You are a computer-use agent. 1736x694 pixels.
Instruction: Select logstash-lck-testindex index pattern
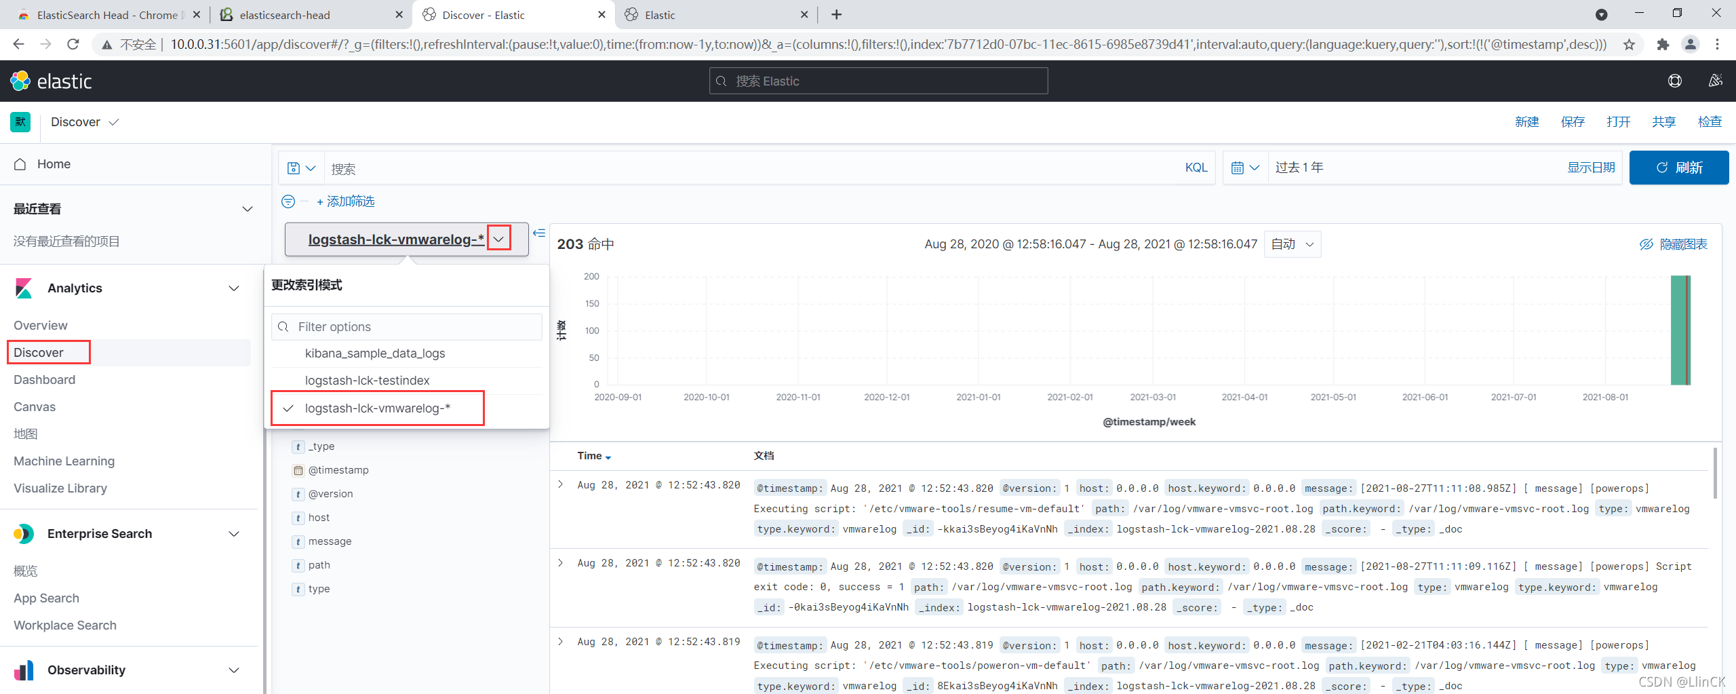pyautogui.click(x=407, y=381)
